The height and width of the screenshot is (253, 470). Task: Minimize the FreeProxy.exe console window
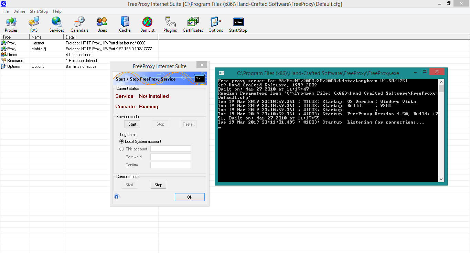[416, 71]
